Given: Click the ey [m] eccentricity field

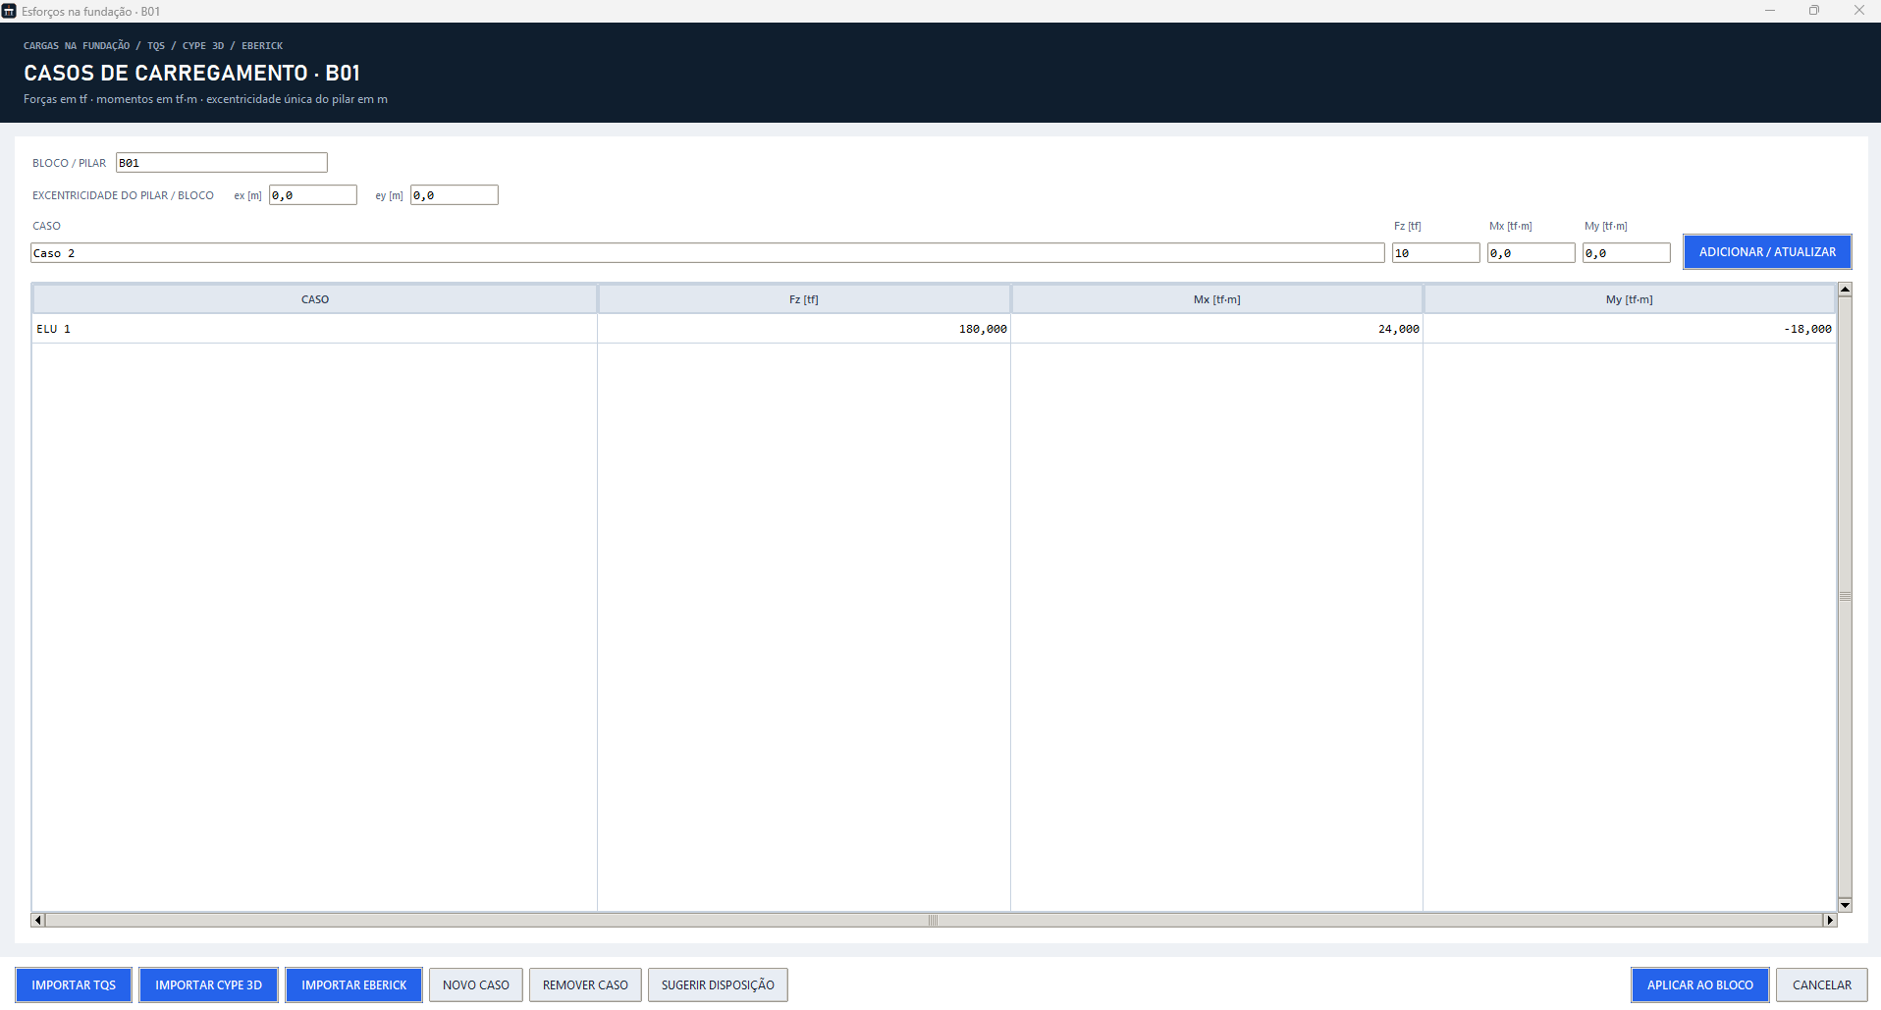Looking at the screenshot, I should point(455,195).
